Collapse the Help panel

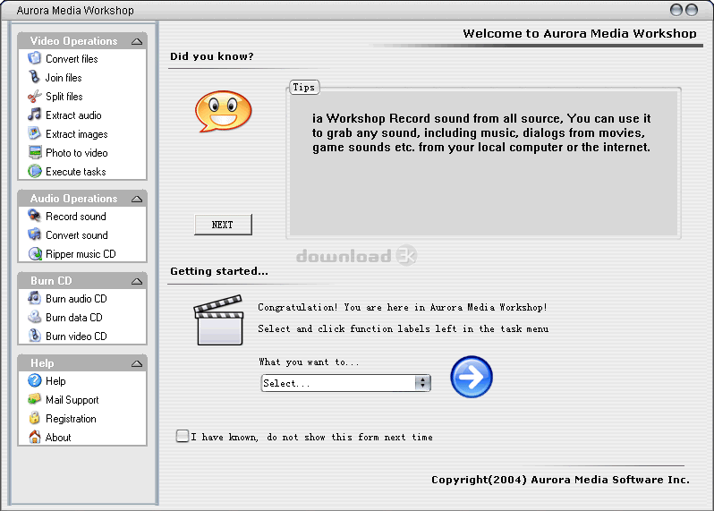coord(137,363)
